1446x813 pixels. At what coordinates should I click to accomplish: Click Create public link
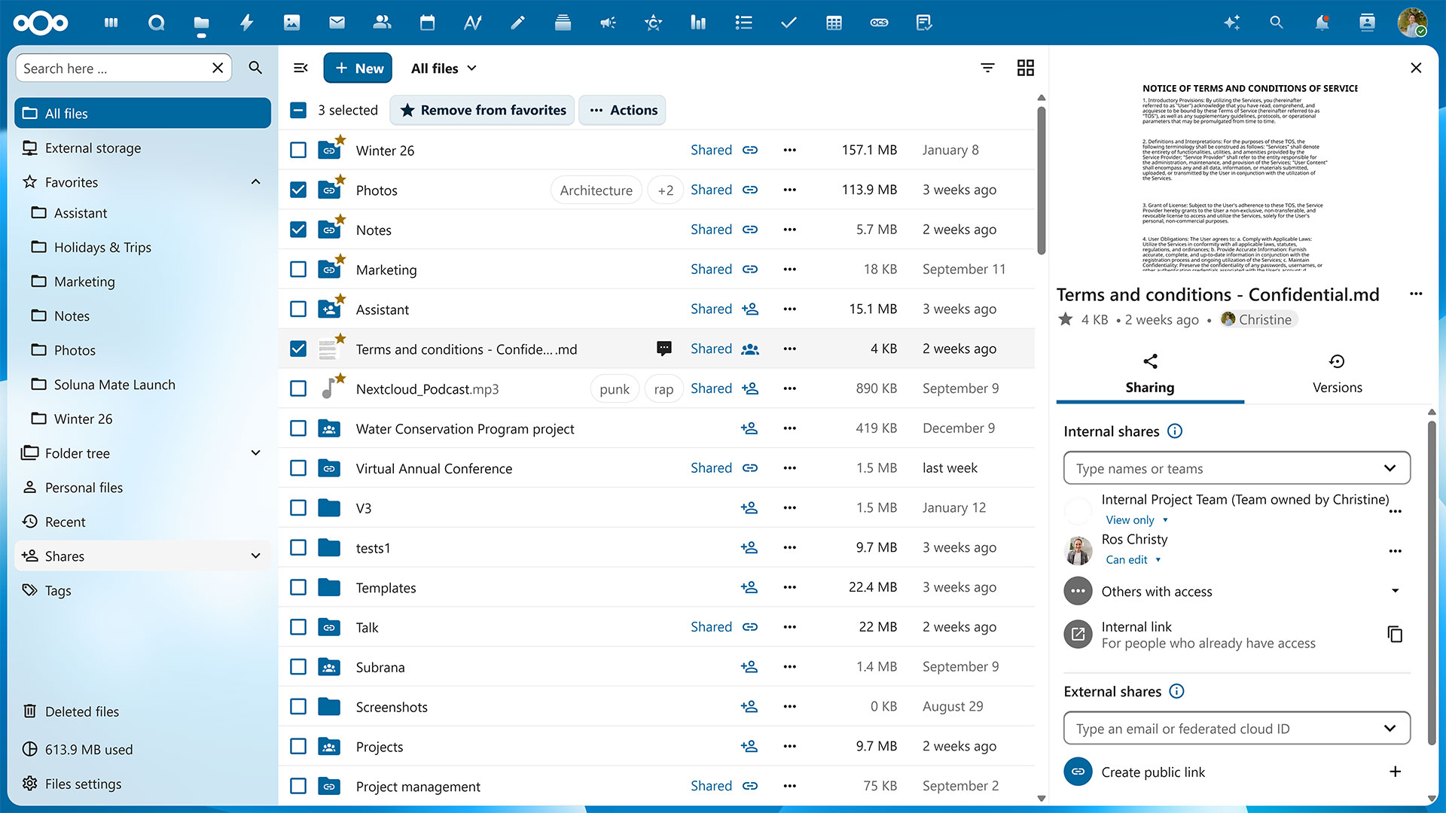point(1153,772)
